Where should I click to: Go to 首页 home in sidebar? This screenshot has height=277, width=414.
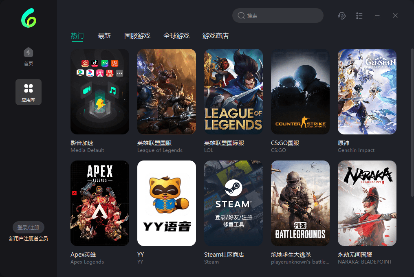(x=28, y=57)
